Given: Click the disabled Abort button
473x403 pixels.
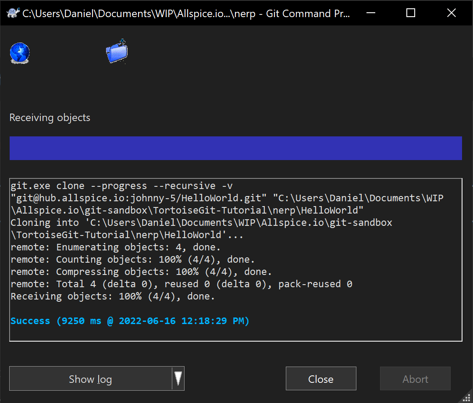Looking at the screenshot, I should coord(415,378).
